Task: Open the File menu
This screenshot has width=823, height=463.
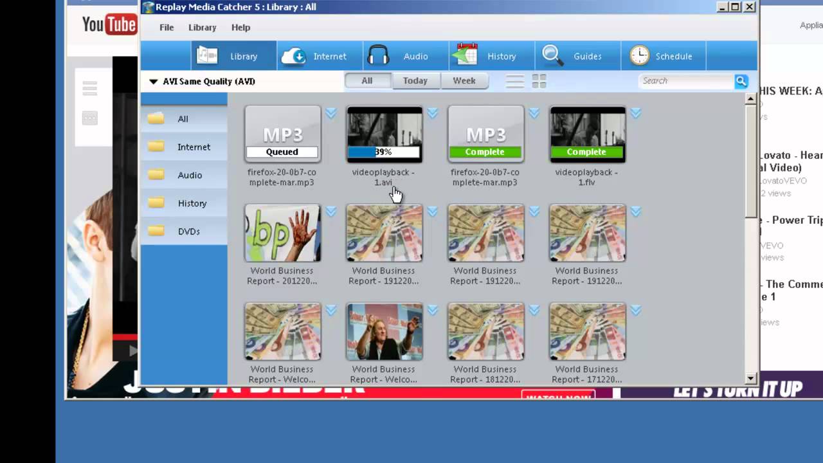Action: tap(167, 28)
